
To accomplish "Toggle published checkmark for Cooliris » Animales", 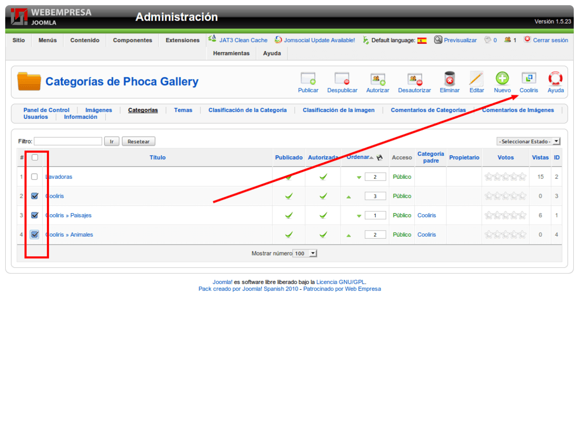I will pos(289,235).
